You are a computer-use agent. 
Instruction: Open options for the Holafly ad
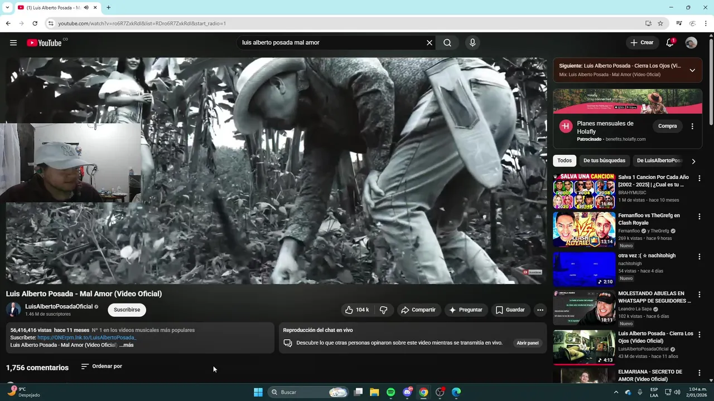(x=692, y=126)
